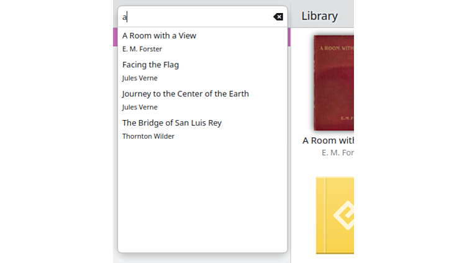Click the purple highlight strip right of the popup
Viewport: 467px width, 263px height.
tap(289, 37)
